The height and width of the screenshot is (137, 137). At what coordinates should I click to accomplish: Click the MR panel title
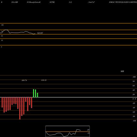point(122,71)
